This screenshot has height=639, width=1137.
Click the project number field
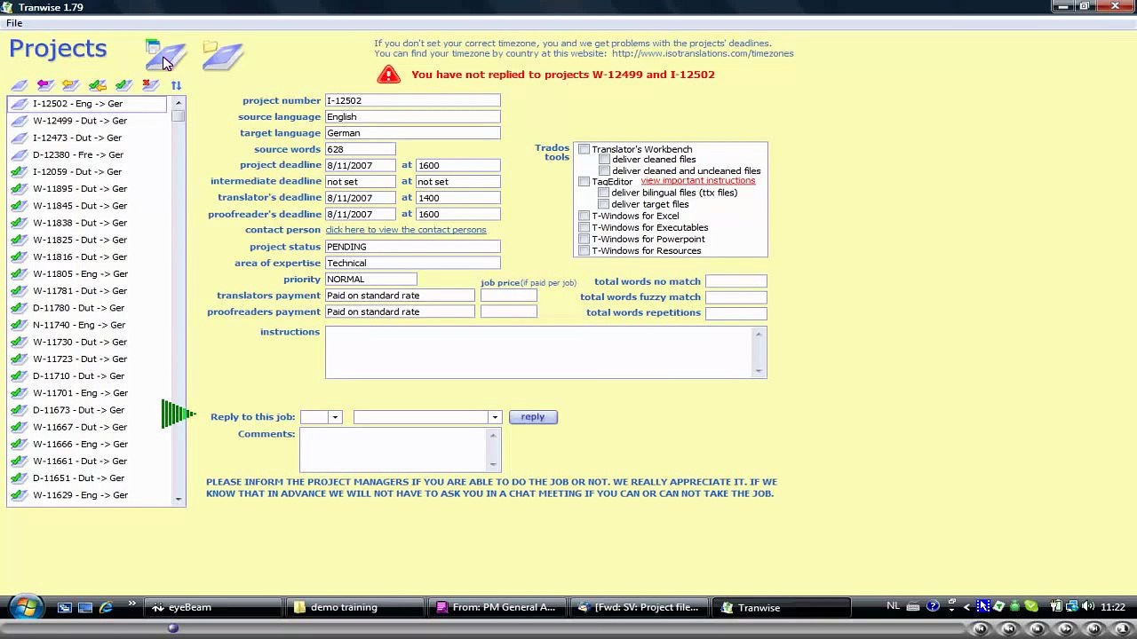point(412,100)
